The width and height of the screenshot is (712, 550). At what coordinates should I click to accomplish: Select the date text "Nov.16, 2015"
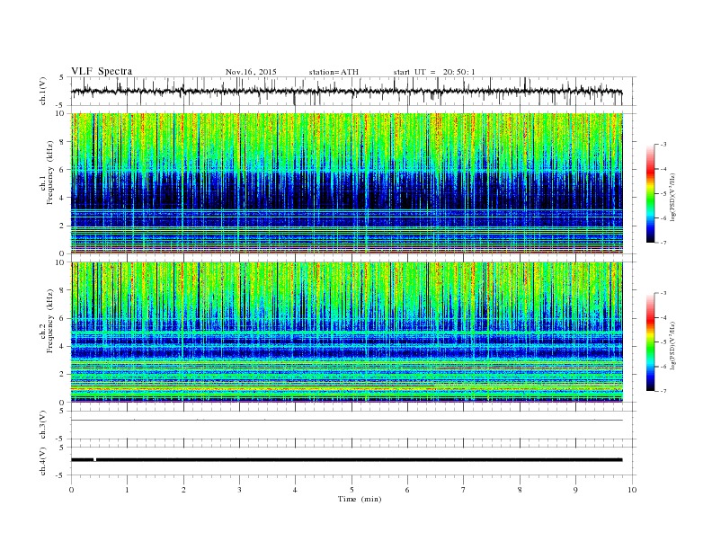251,72
